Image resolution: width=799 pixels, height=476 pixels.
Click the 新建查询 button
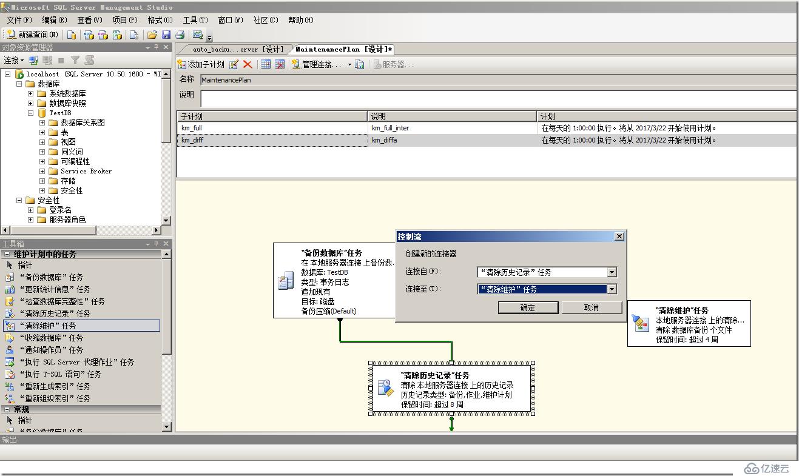pyautogui.click(x=33, y=35)
